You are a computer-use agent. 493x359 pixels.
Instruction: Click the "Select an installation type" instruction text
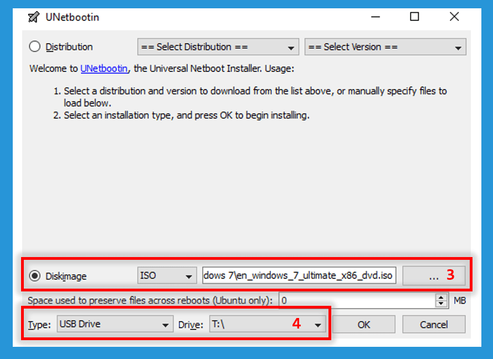click(187, 115)
